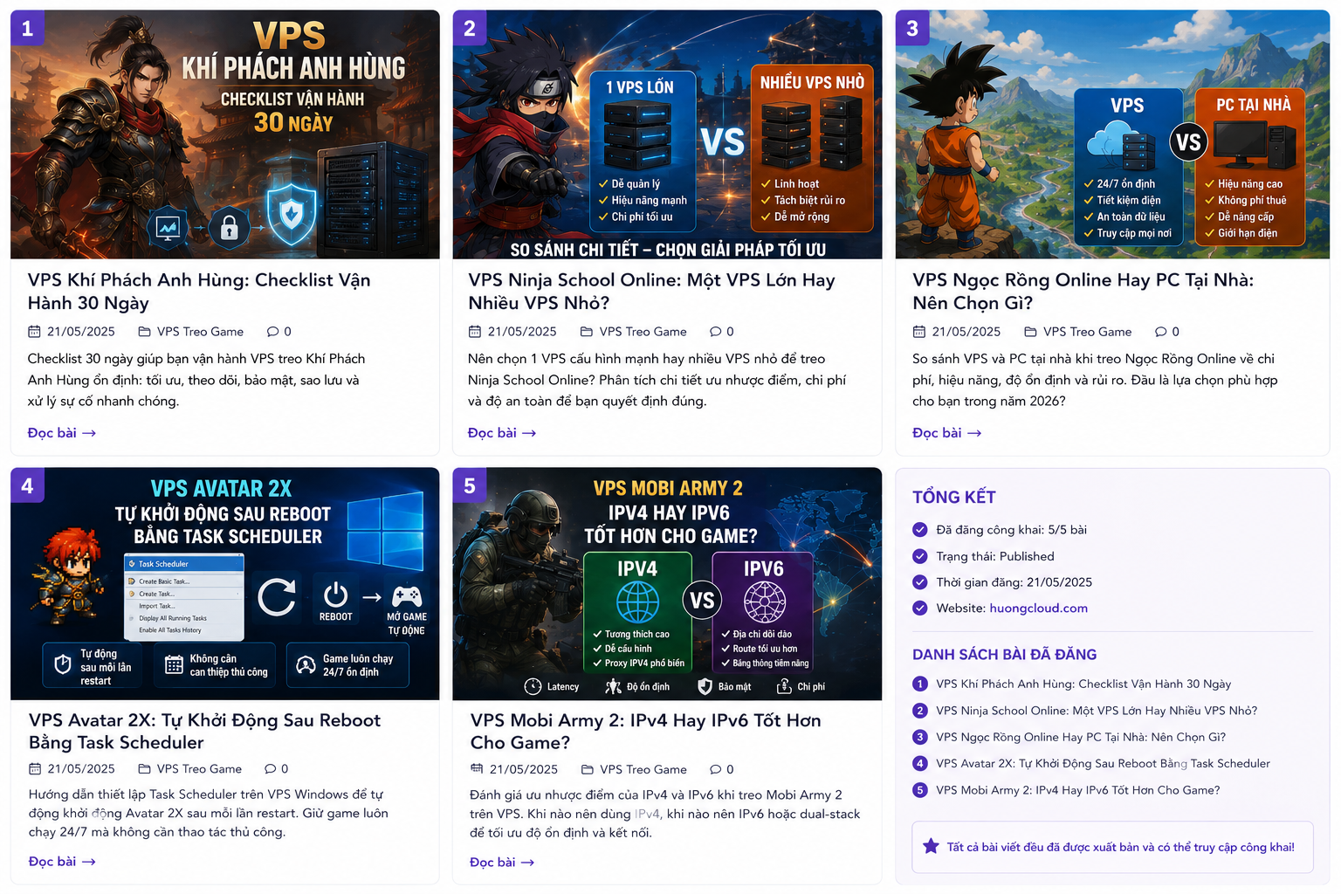Click 'Trạng thái: Published' status line
This screenshot has width=1341, height=894.
click(983, 556)
